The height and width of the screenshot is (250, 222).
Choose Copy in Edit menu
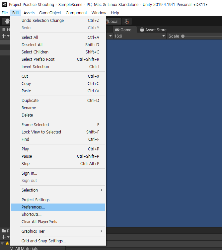[58, 84]
